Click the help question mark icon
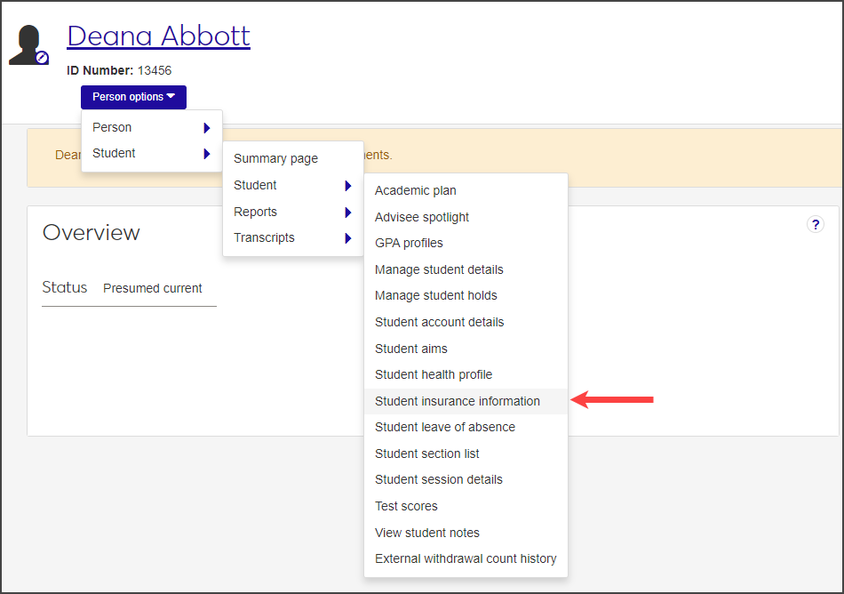The height and width of the screenshot is (594, 844). coord(815,225)
